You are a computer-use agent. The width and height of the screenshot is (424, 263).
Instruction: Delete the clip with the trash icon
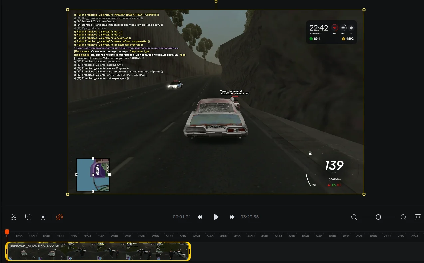click(x=43, y=217)
